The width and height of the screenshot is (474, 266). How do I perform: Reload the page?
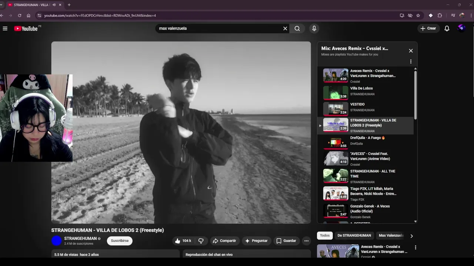pos(20,16)
